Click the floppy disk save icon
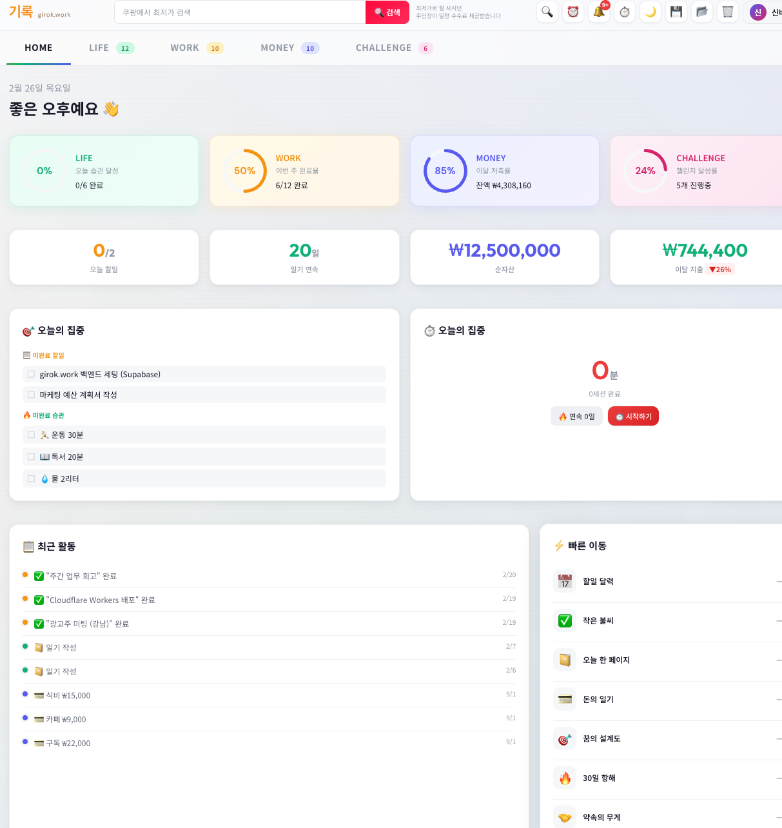 676,12
